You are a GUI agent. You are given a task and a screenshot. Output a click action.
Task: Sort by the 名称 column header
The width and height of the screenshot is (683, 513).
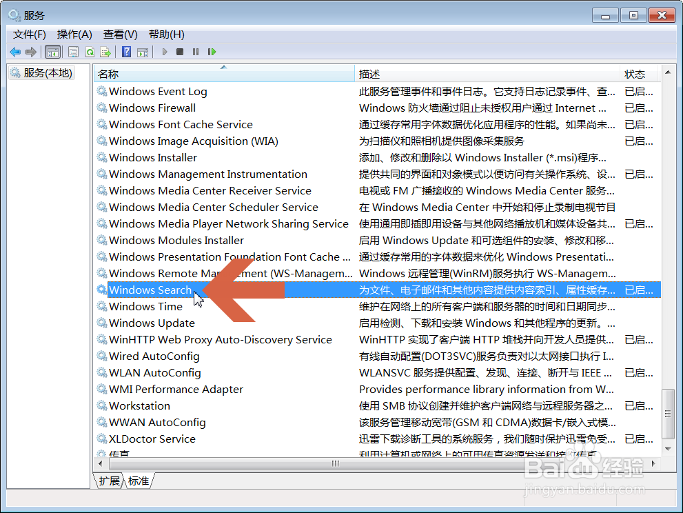(x=224, y=74)
